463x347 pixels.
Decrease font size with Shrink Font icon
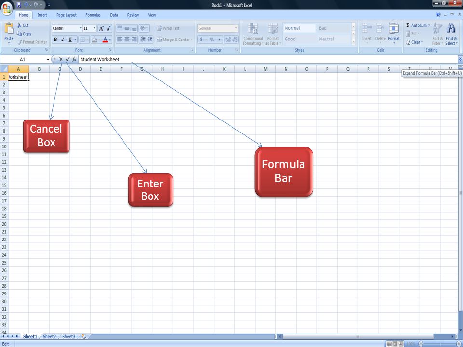[109, 28]
